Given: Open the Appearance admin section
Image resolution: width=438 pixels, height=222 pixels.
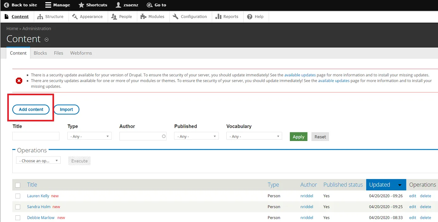Looking at the screenshot, I should pyautogui.click(x=91, y=16).
